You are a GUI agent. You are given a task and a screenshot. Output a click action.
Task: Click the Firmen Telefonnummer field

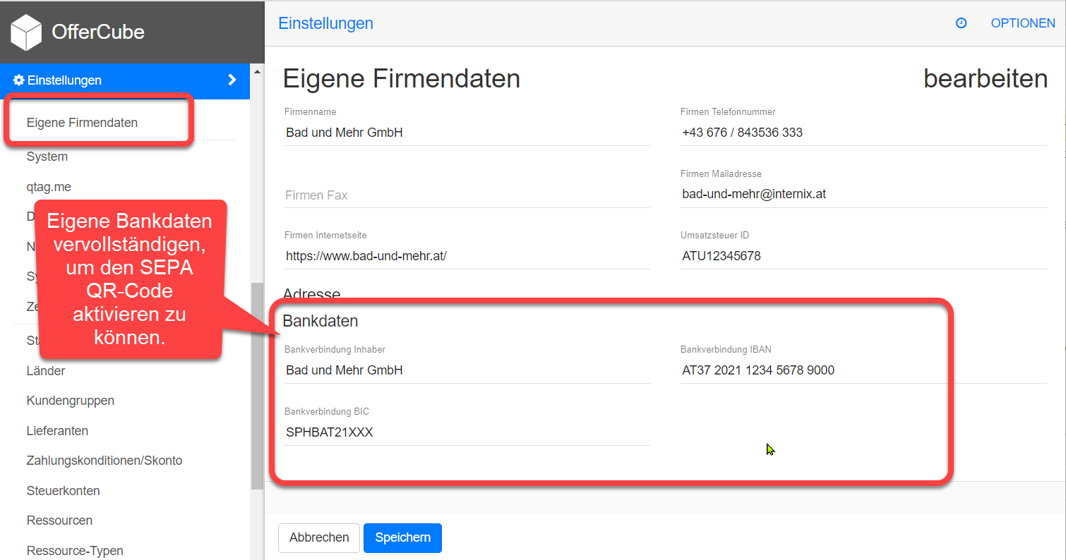click(x=863, y=133)
